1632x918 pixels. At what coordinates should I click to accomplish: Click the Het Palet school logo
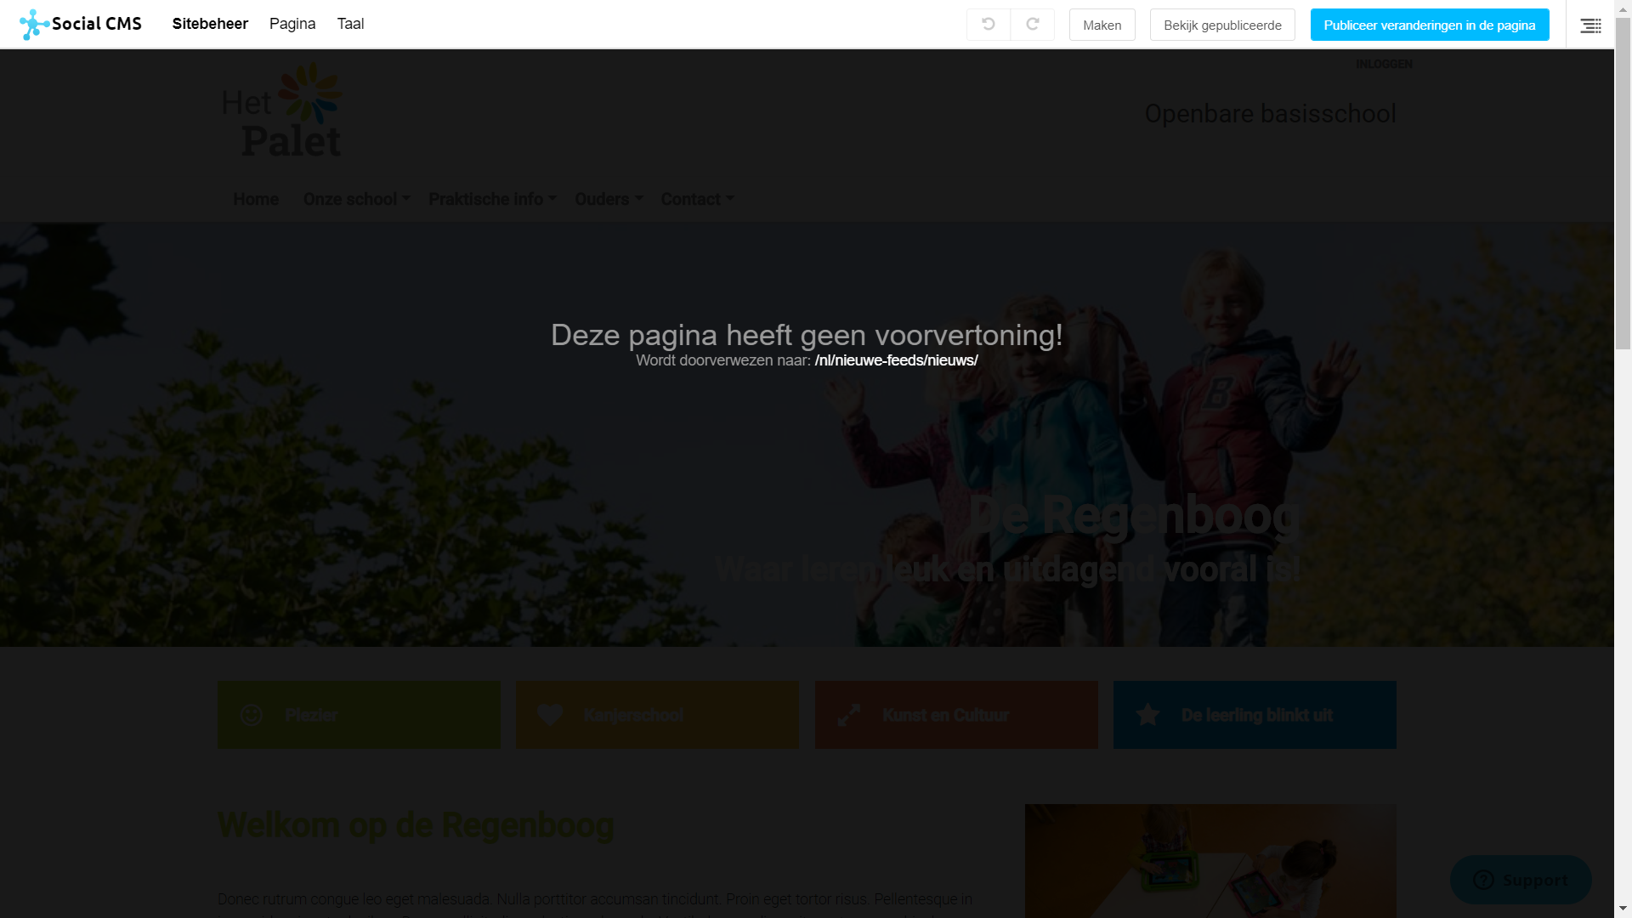click(x=281, y=111)
